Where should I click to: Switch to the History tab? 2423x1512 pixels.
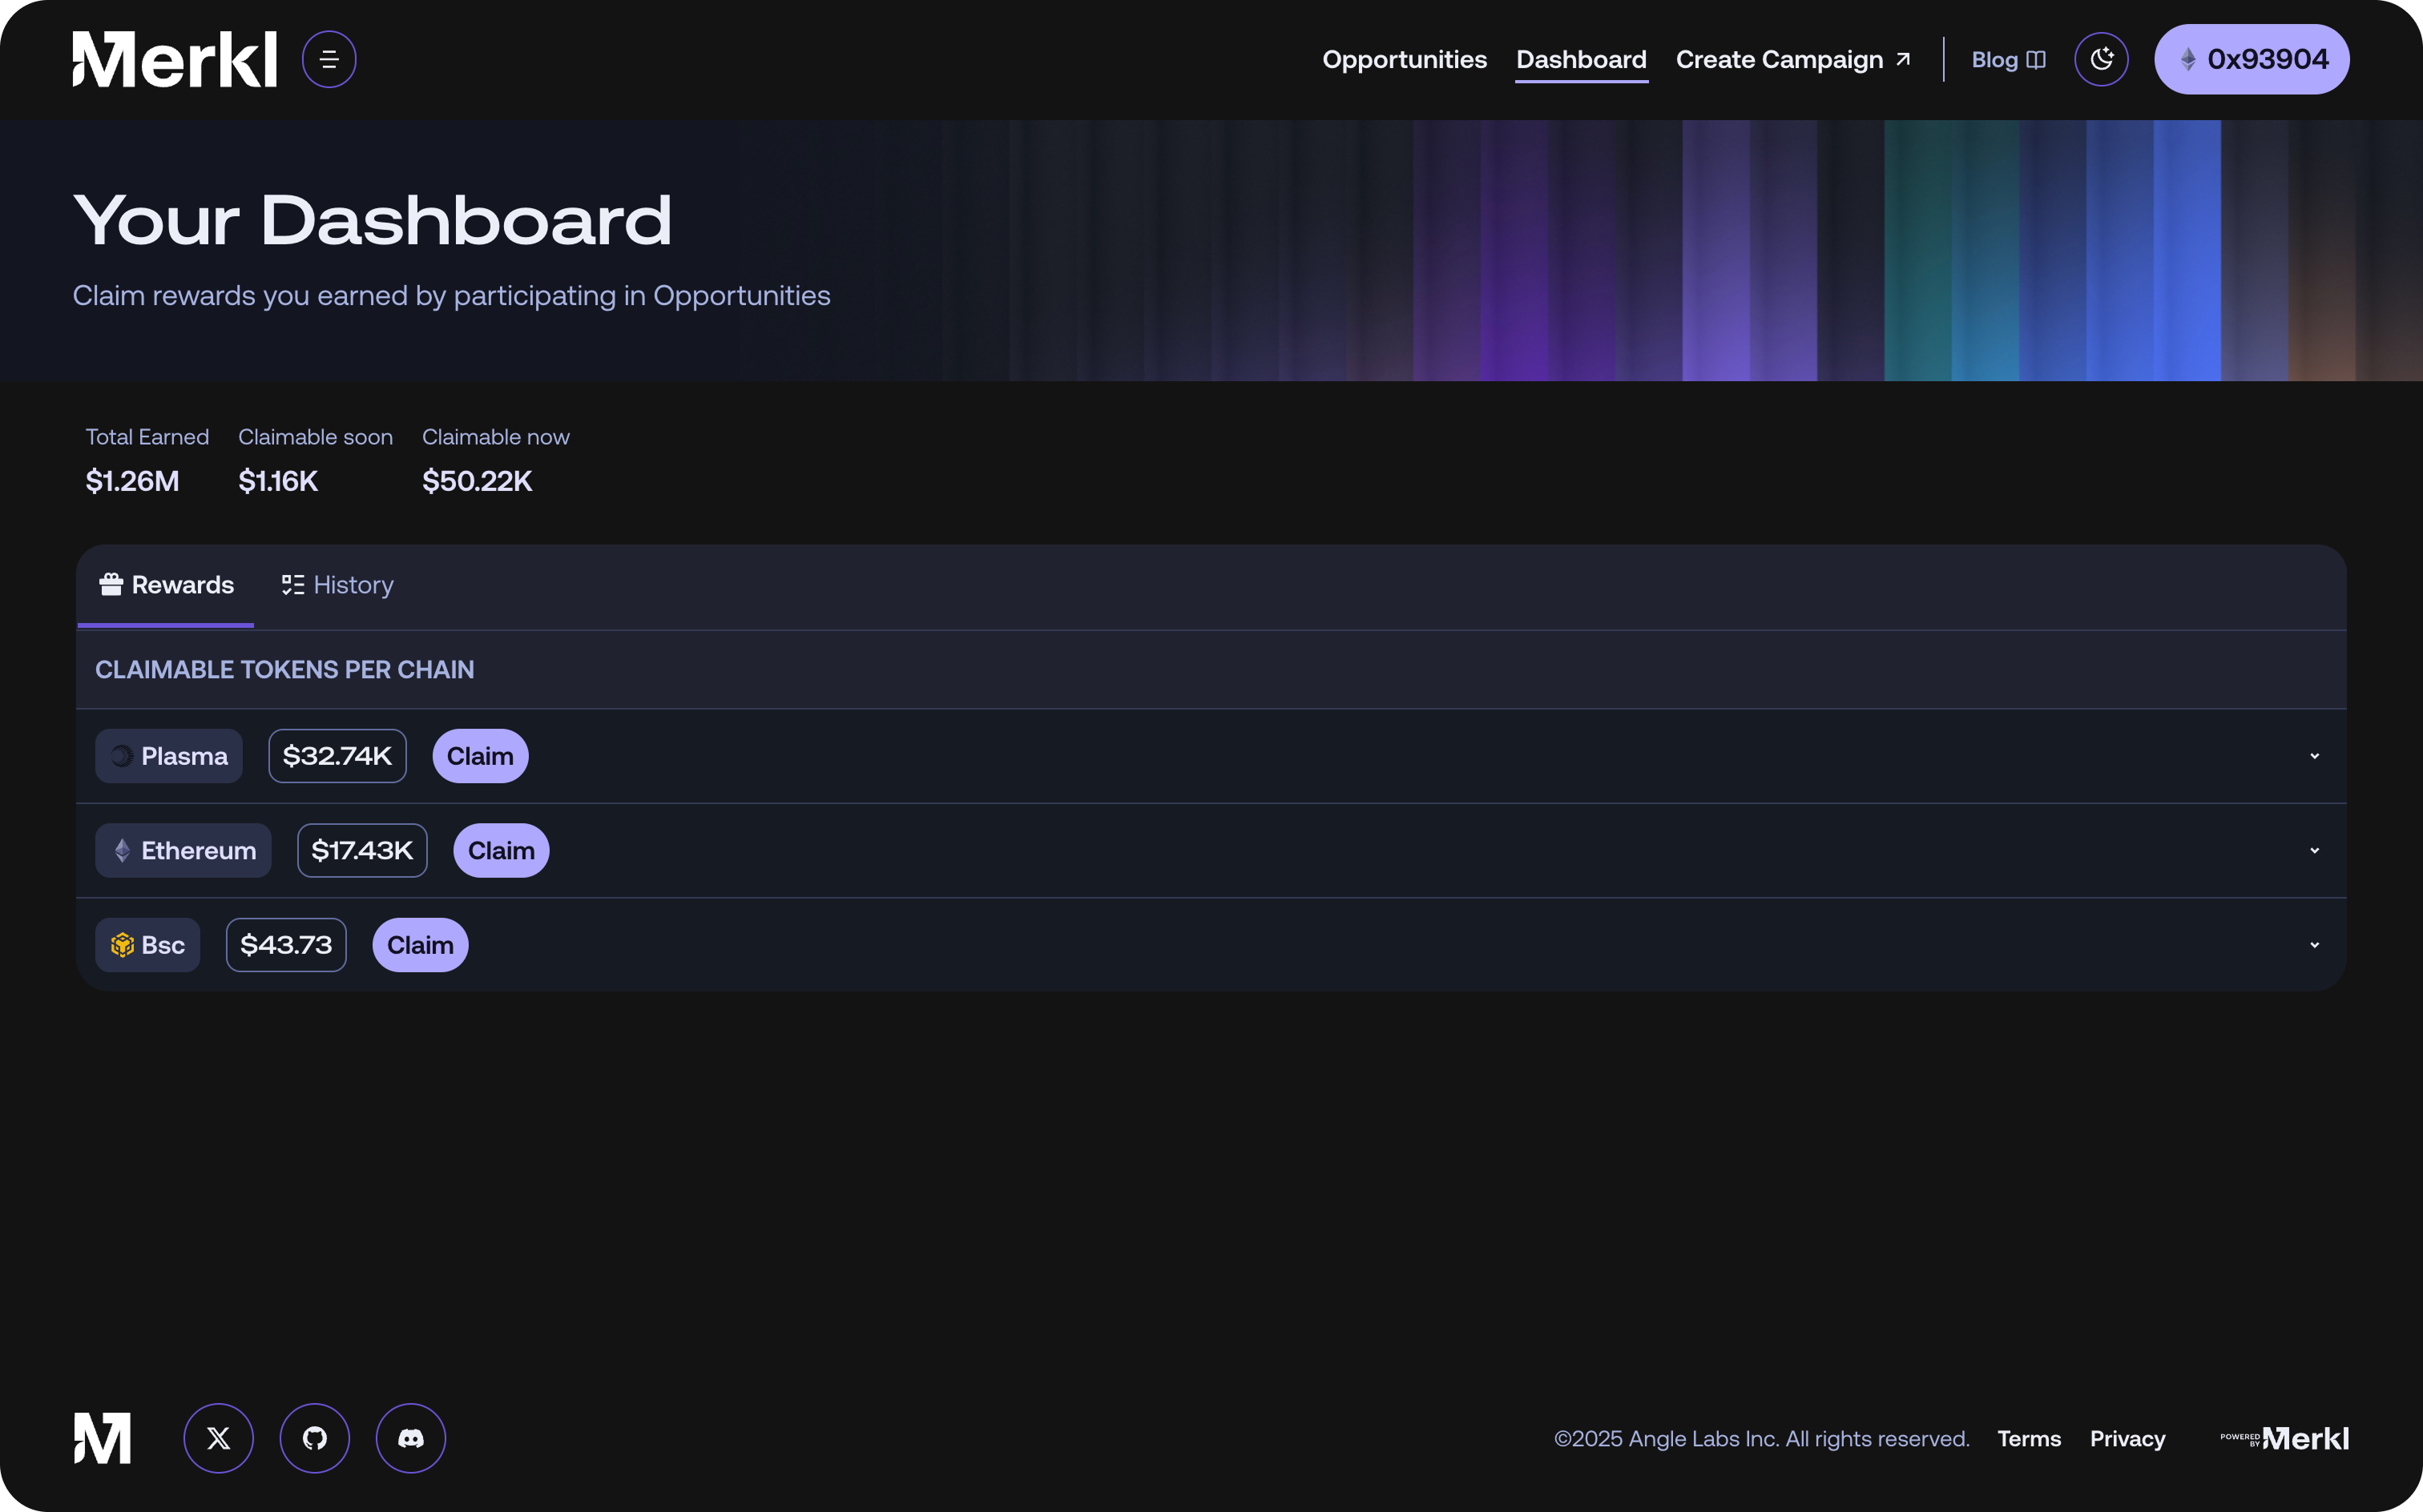pyautogui.click(x=337, y=585)
